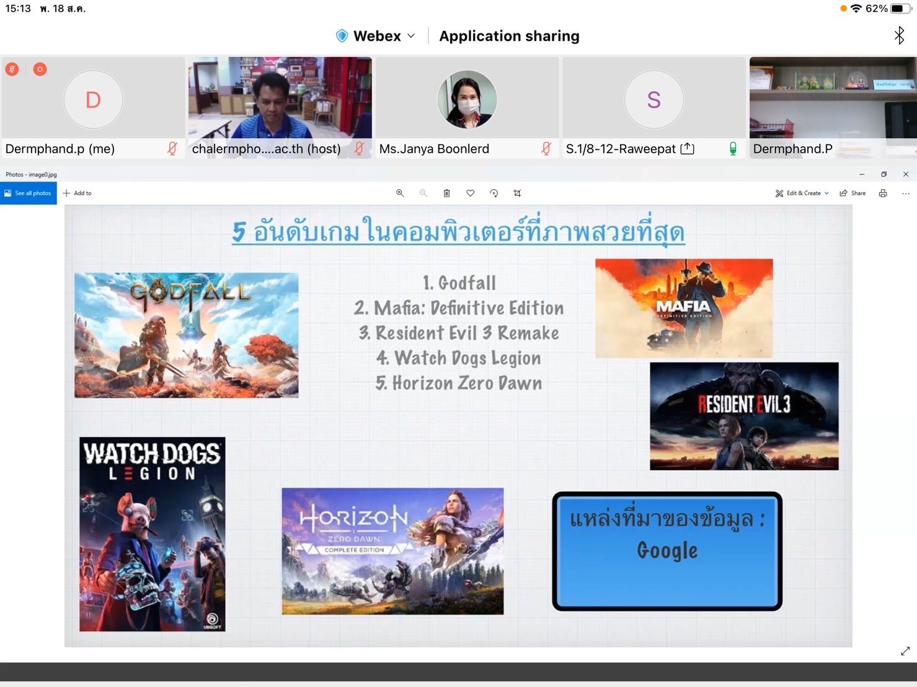Click the Watch Dogs Legion cover image

click(153, 535)
